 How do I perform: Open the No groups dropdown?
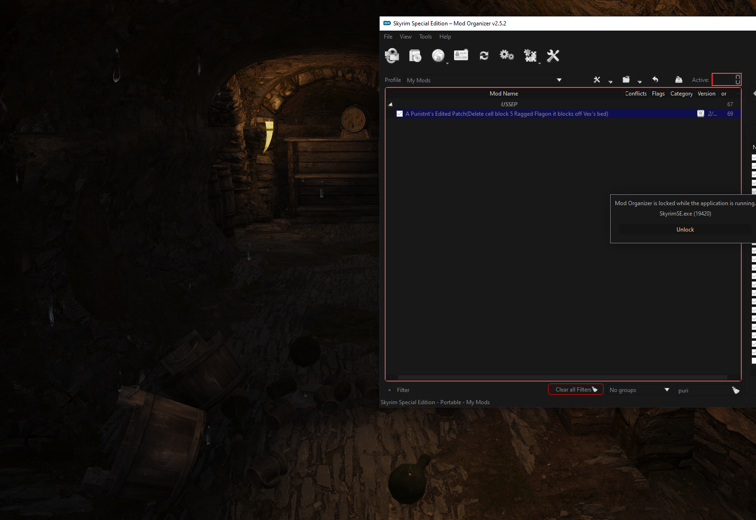pyautogui.click(x=639, y=390)
